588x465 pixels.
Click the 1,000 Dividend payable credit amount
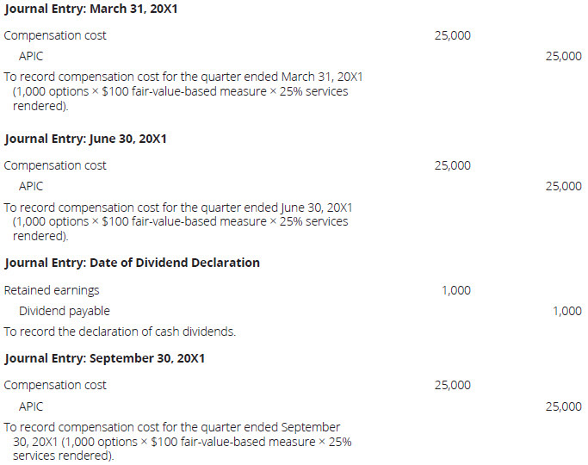click(566, 311)
